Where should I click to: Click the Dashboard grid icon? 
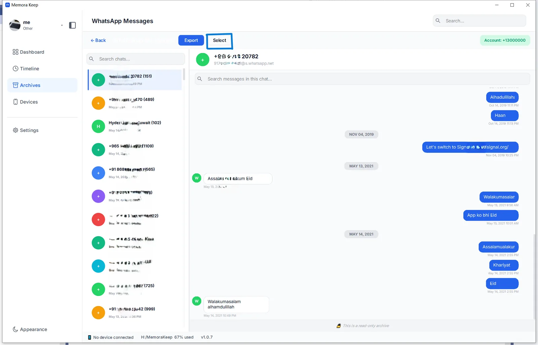point(15,52)
